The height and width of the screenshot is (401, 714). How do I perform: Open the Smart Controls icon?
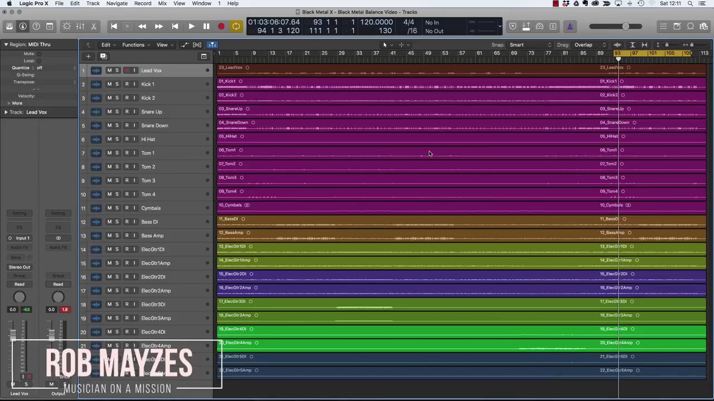[x=66, y=26]
